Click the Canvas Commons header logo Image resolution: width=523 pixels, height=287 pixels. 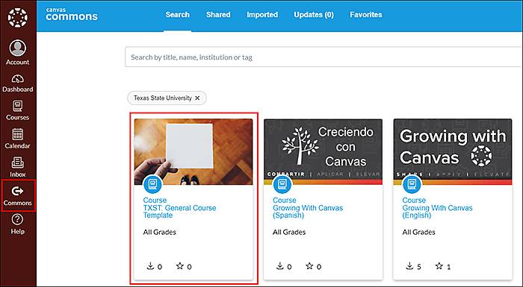72,14
